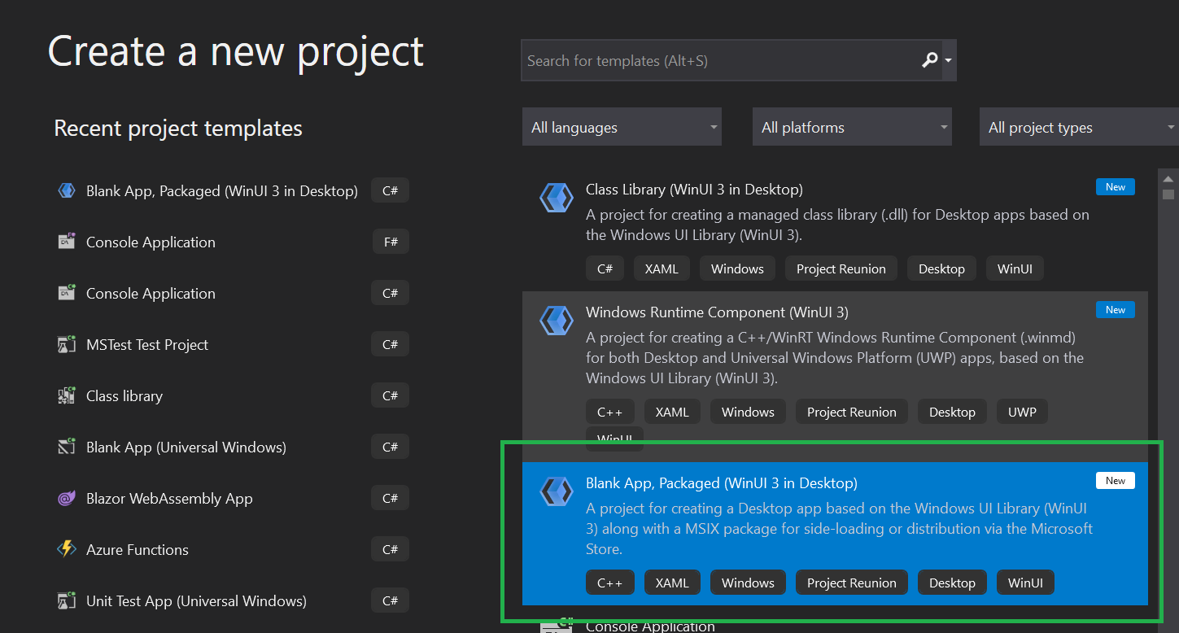The image size is (1179, 633).
Task: Select Class Library (WinUI 3 in Desktop) template
Action: pos(835,229)
